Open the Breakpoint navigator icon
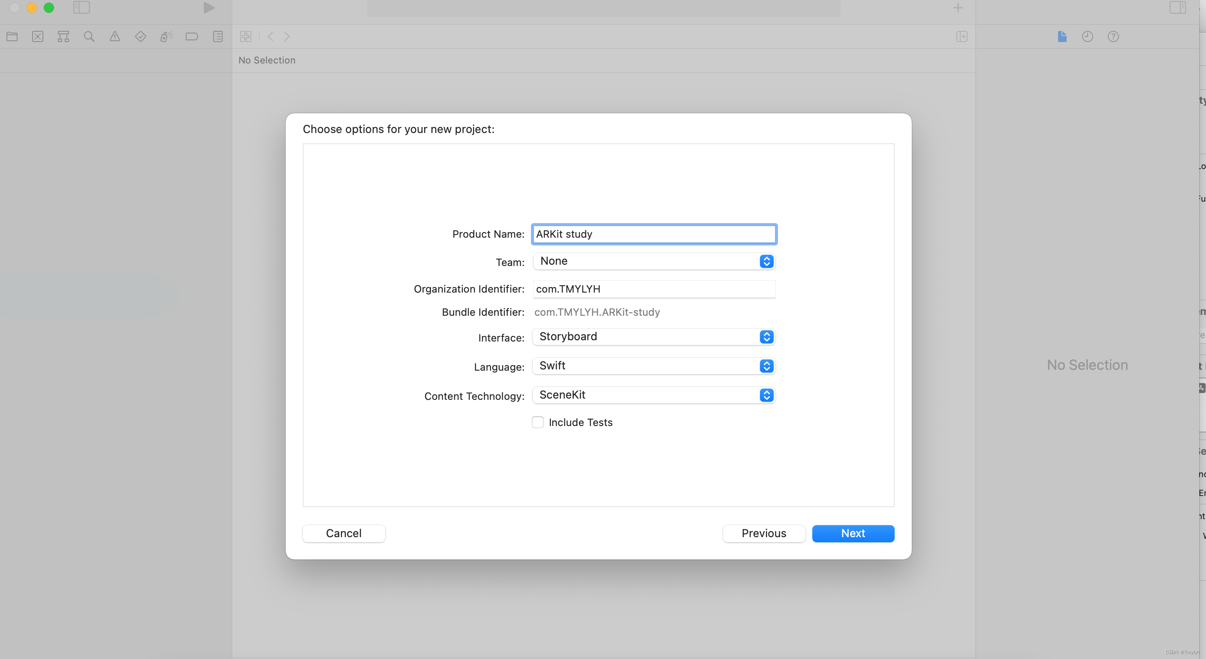Screen dimensions: 1206x659 tap(192, 36)
